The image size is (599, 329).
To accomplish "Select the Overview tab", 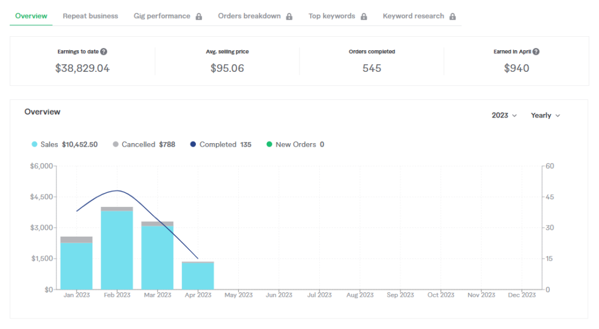I will click(31, 16).
